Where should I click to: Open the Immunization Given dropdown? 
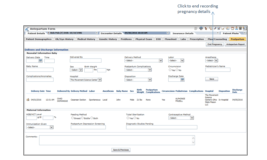click(x=51, y=127)
